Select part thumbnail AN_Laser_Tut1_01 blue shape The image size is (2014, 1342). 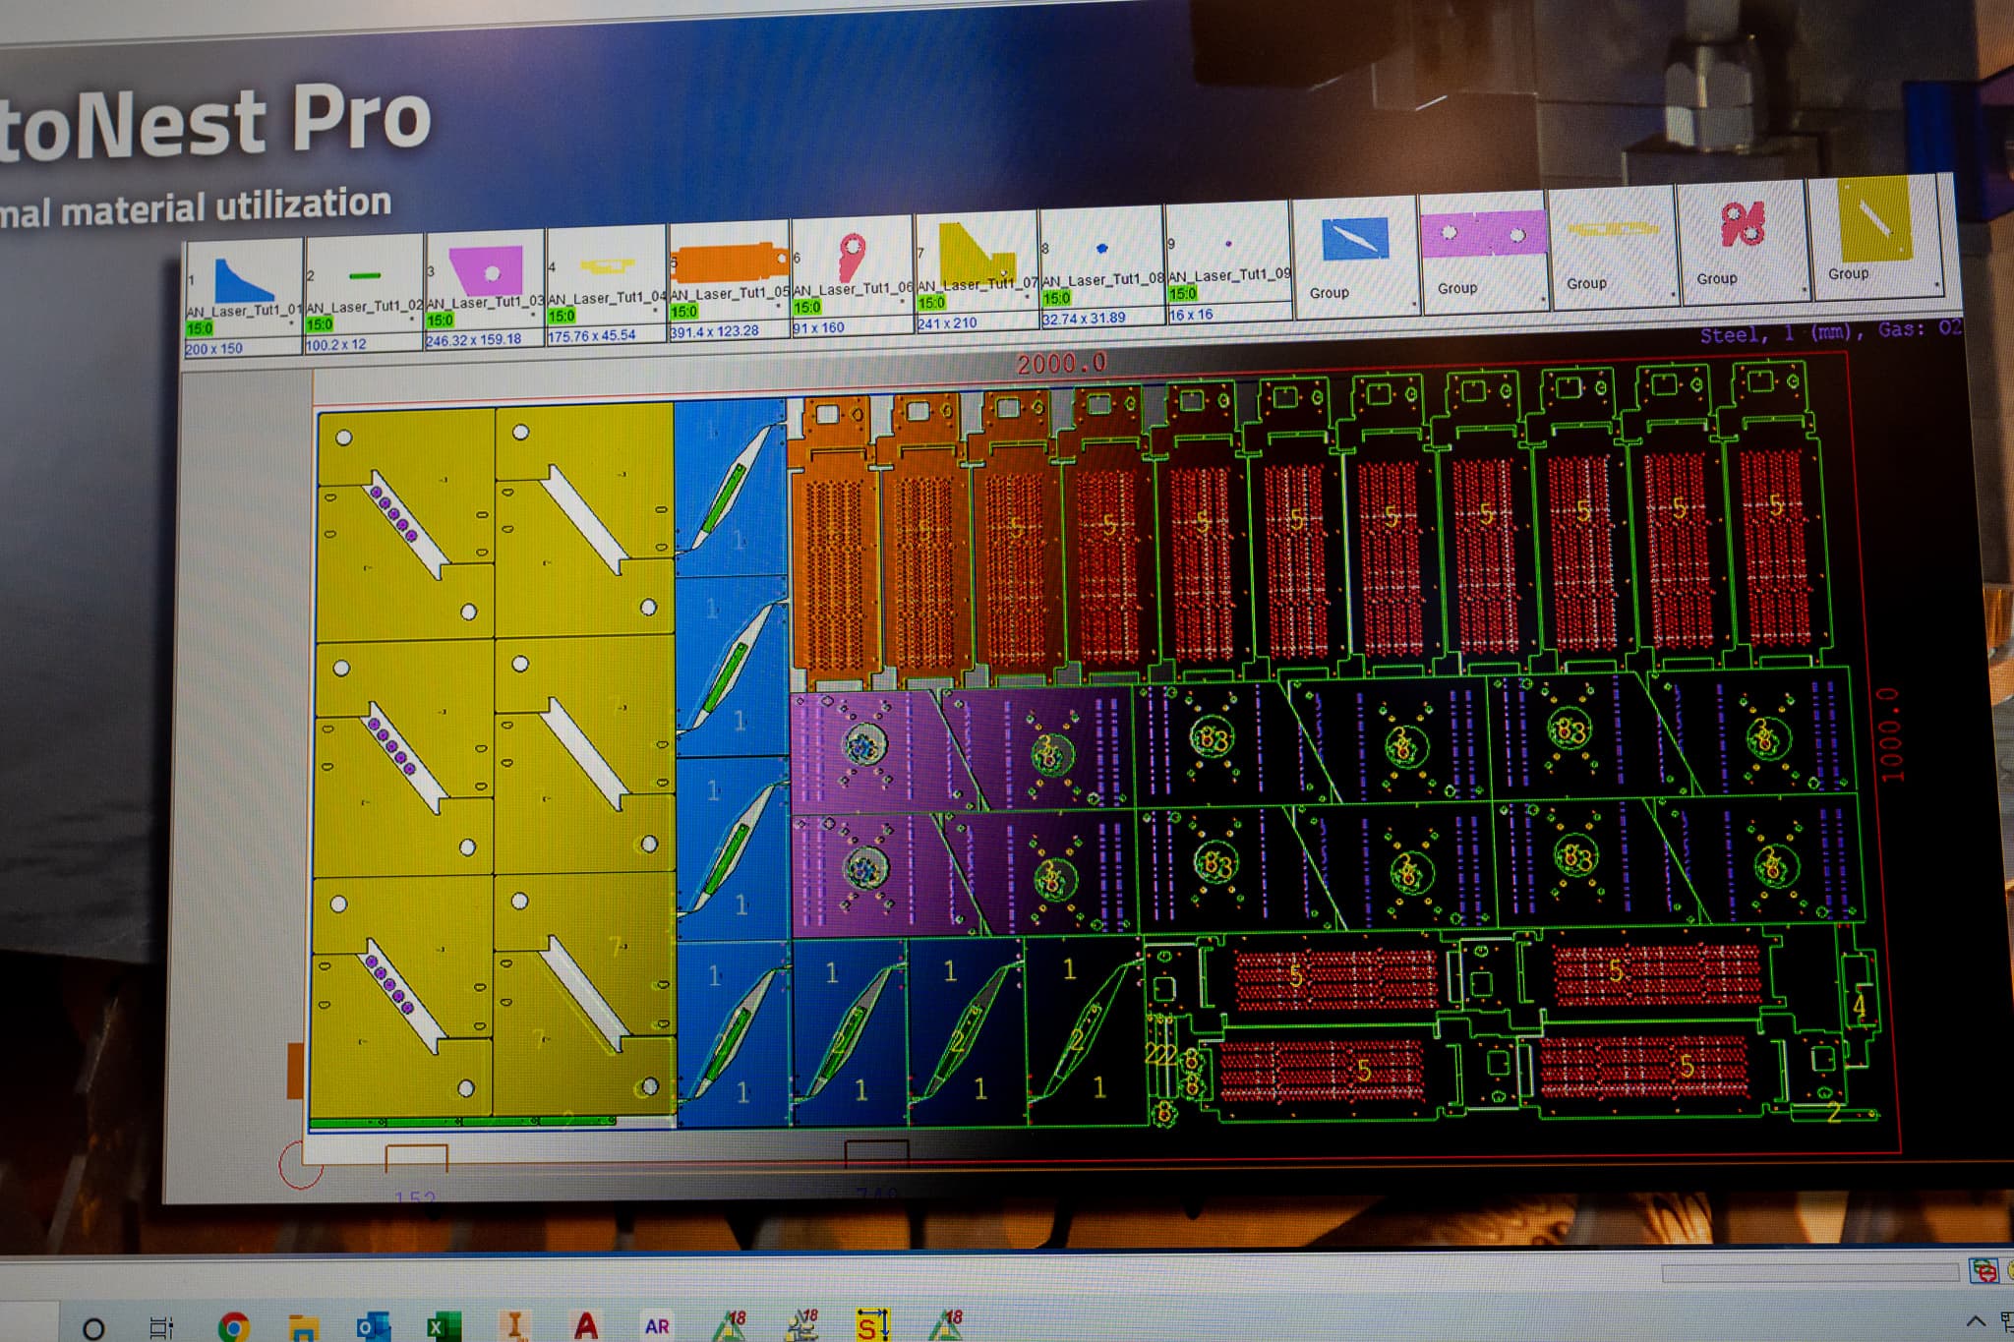tap(243, 280)
